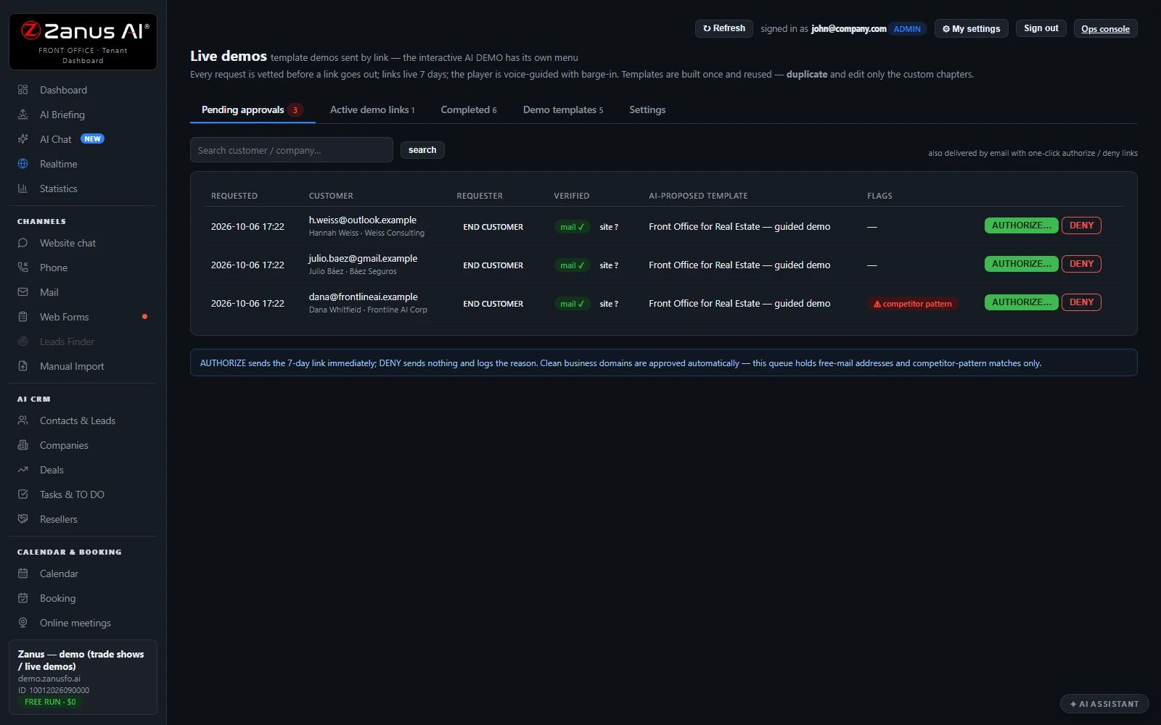Image resolution: width=1161 pixels, height=725 pixels.
Task: Switch to Demo templates tab
Action: coord(563,110)
